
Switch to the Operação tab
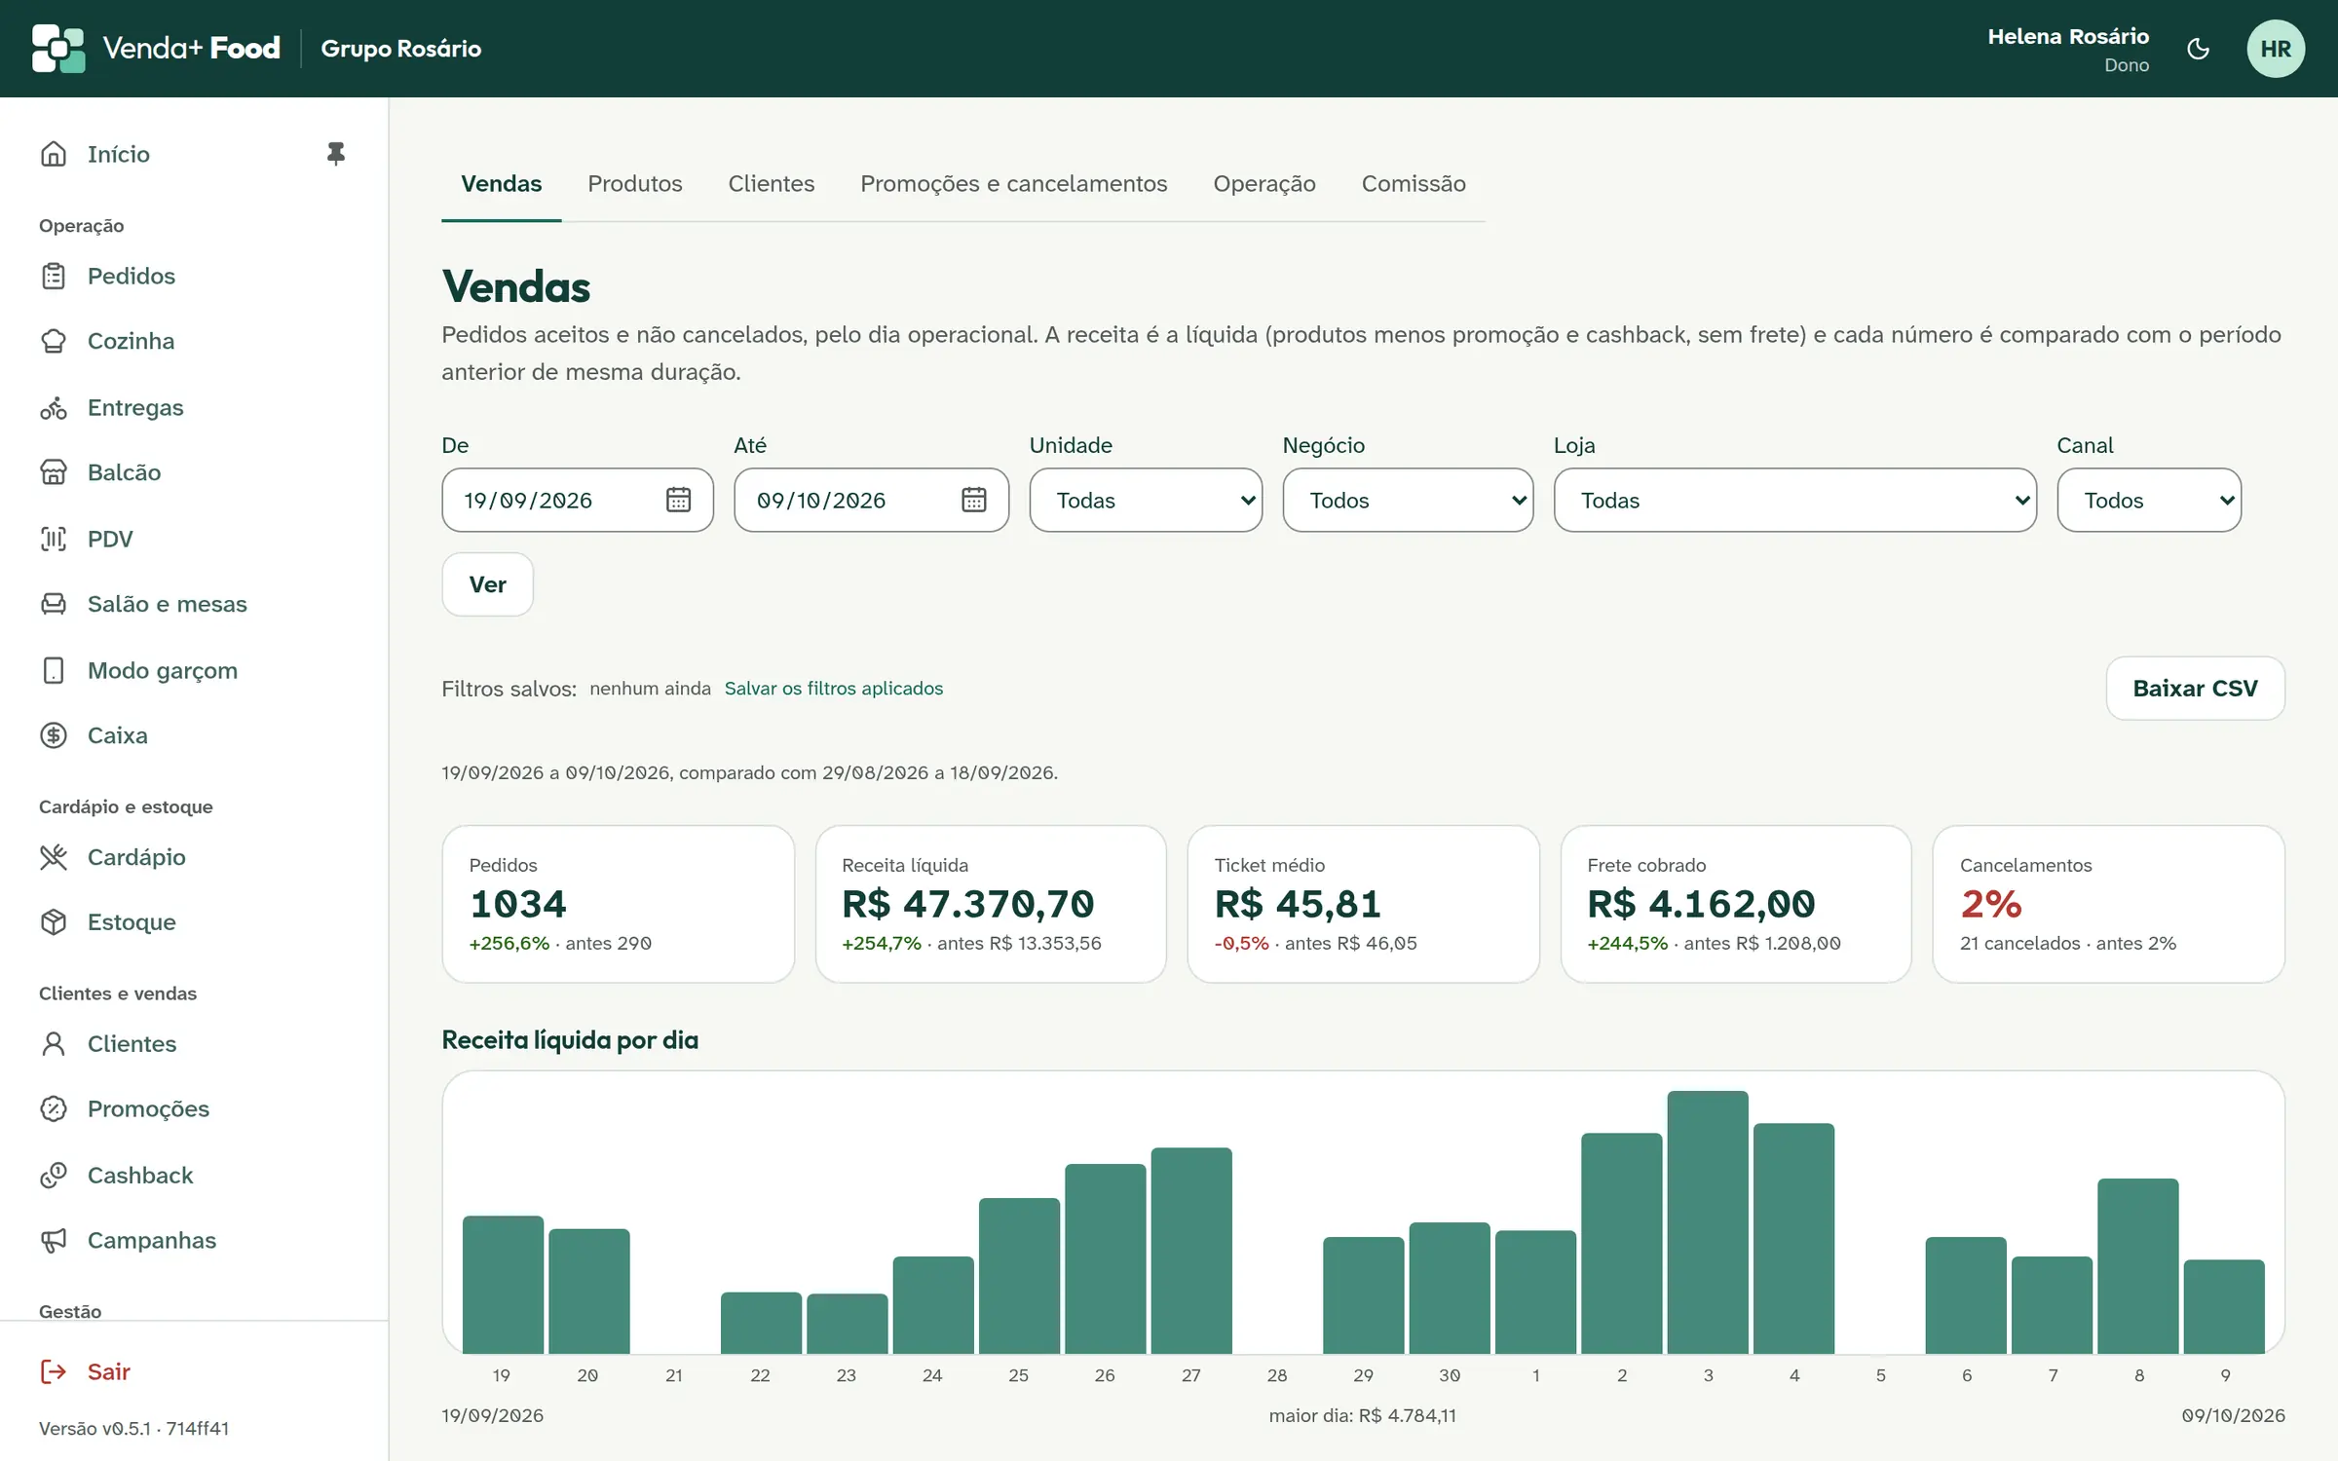click(1264, 184)
